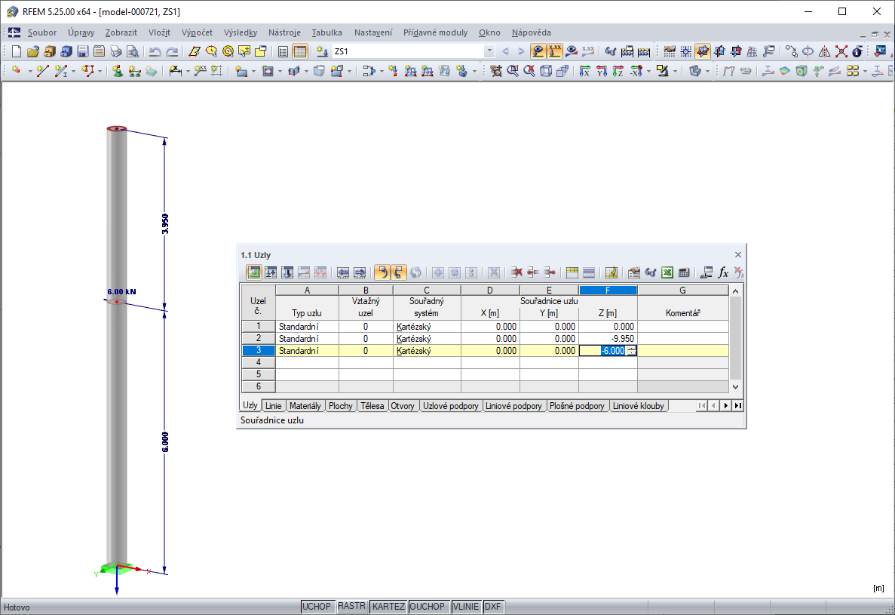This screenshot has width=895, height=615.
Task: Select the new line tool
Action: pos(43,71)
